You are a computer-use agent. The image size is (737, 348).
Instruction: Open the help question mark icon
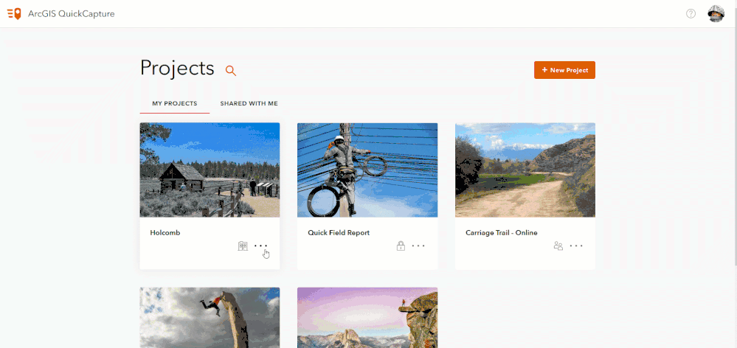pos(691,13)
